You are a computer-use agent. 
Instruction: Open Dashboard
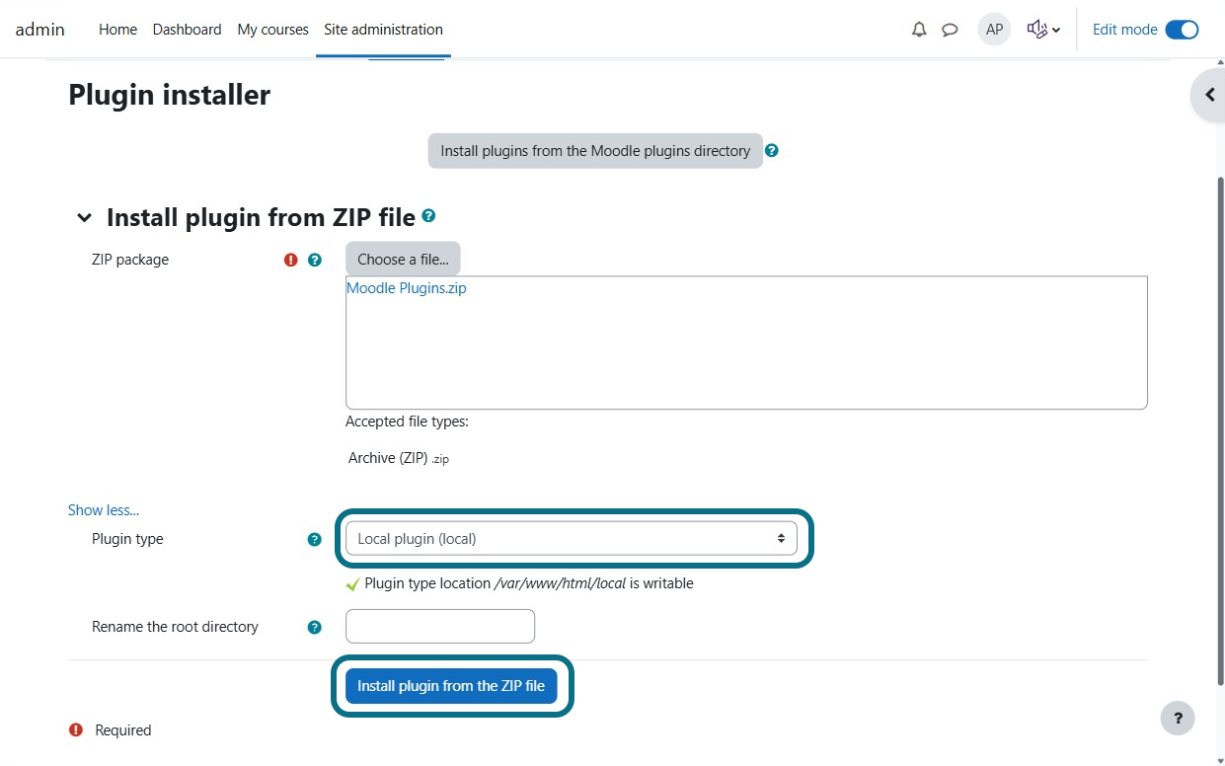[x=187, y=30]
